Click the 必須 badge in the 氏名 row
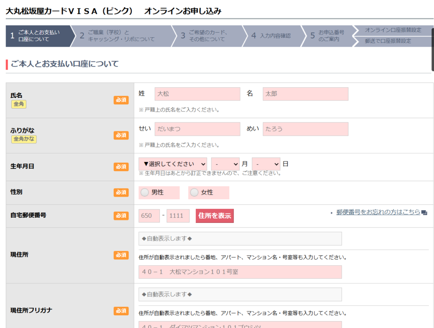Viewport: 434px width, 328px height. [121, 100]
